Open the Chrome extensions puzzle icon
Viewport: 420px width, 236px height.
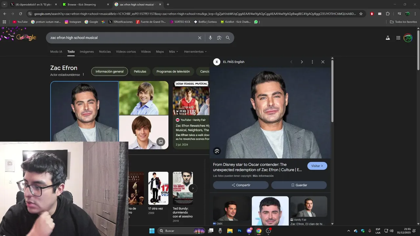point(388,14)
